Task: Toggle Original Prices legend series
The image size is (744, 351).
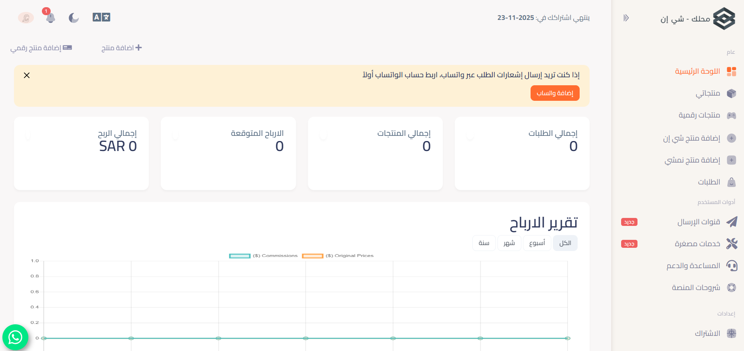Action: point(312,256)
